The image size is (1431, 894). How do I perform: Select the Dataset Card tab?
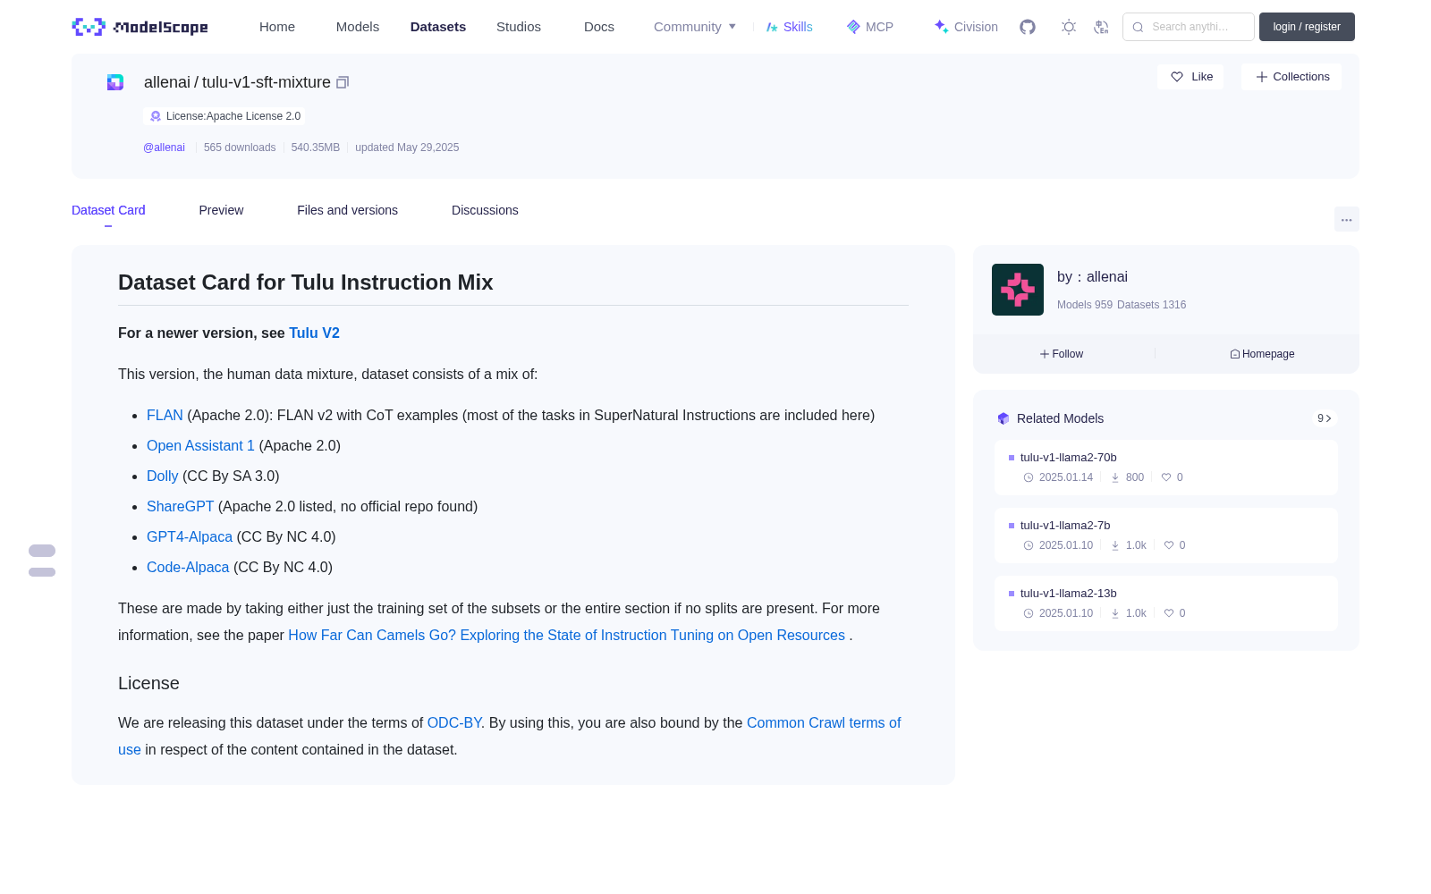[x=108, y=210]
